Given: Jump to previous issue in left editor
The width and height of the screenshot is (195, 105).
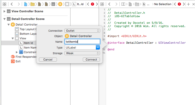Looking at the screenshot, I should pyautogui.click(x=88, y=4).
